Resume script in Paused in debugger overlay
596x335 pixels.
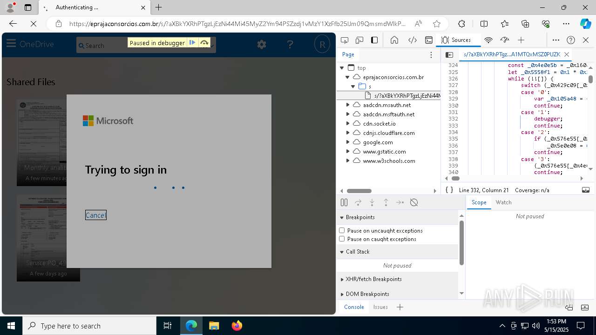tap(192, 43)
